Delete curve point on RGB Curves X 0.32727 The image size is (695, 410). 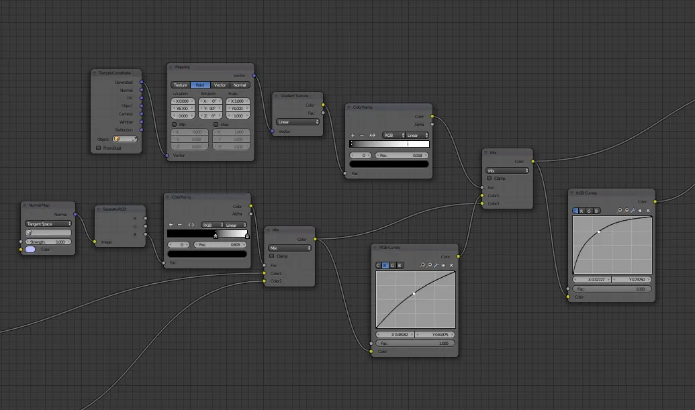648,211
